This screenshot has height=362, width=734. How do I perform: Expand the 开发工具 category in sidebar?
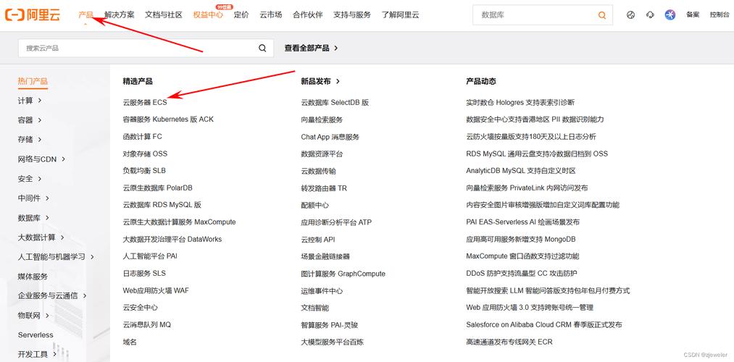38,355
